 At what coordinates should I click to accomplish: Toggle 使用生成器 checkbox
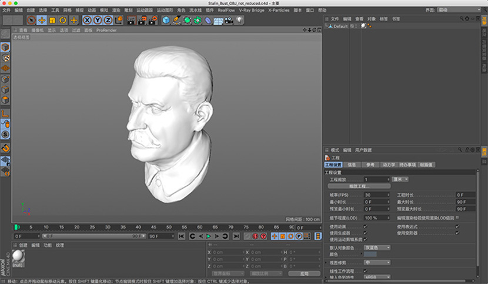coord(365,233)
